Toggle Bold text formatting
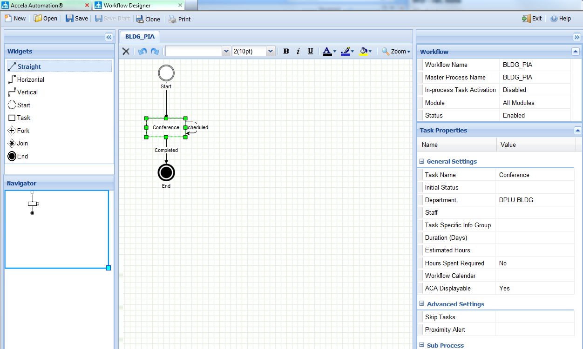This screenshot has width=583, height=349. (x=286, y=51)
